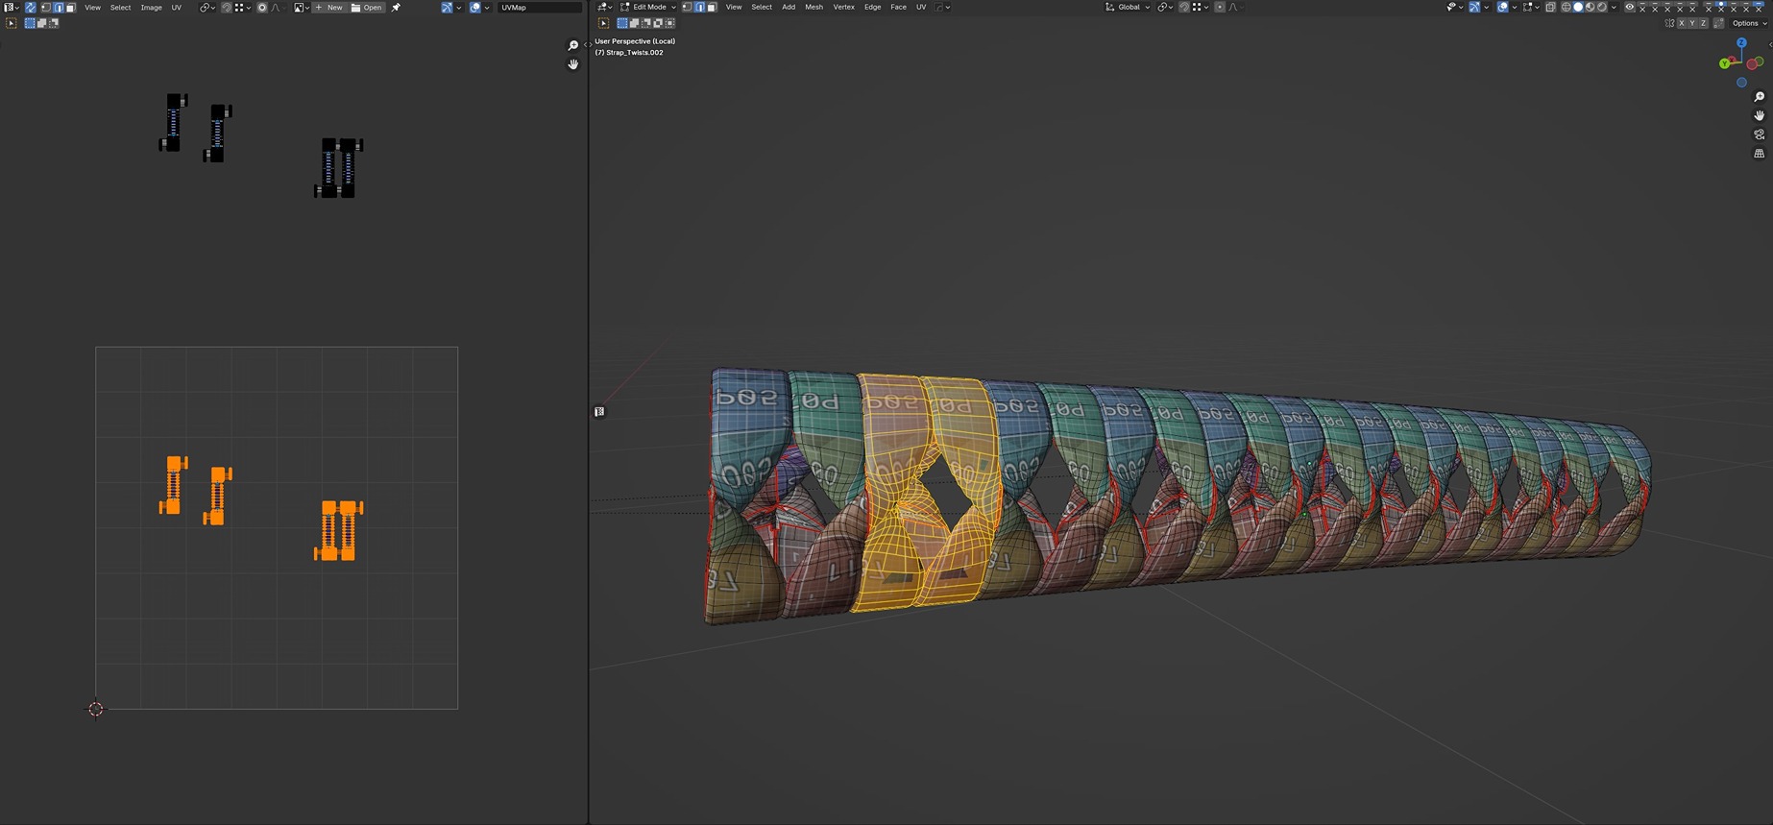1773x825 pixels.
Task: Toggle UV sync selection in UV editor
Action: point(31,8)
